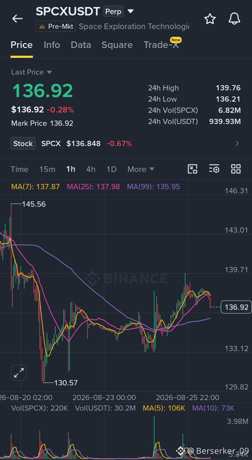Tap the back arrow icon
This screenshot has height=460, width=252.
point(17,19)
